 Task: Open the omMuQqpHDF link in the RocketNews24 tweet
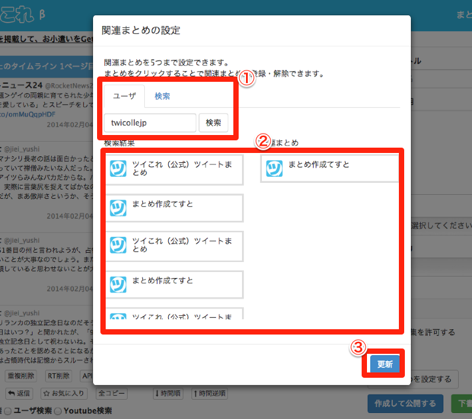tap(28, 114)
